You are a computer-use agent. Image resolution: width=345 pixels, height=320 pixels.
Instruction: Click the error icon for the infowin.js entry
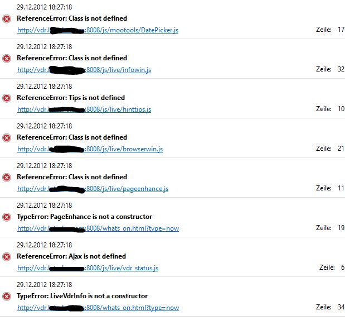click(7, 59)
